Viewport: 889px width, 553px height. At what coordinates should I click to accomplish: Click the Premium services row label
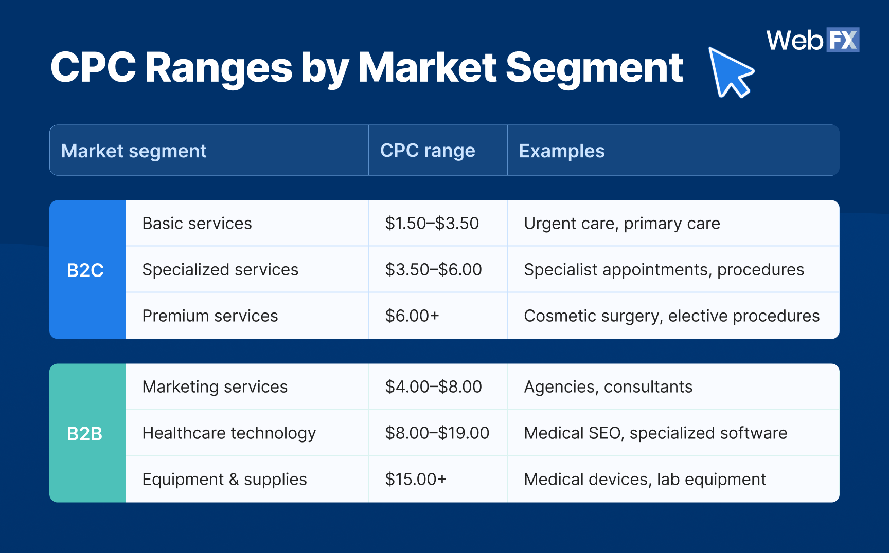(x=210, y=316)
